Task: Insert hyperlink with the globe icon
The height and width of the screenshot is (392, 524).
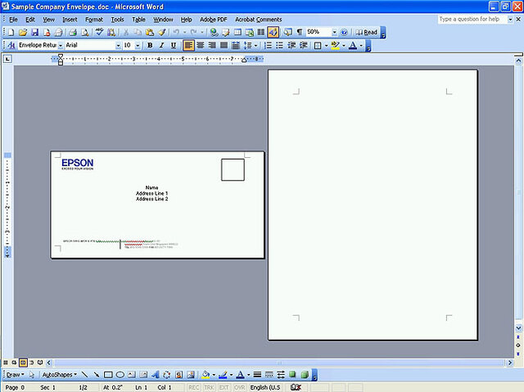Action: [x=214, y=33]
